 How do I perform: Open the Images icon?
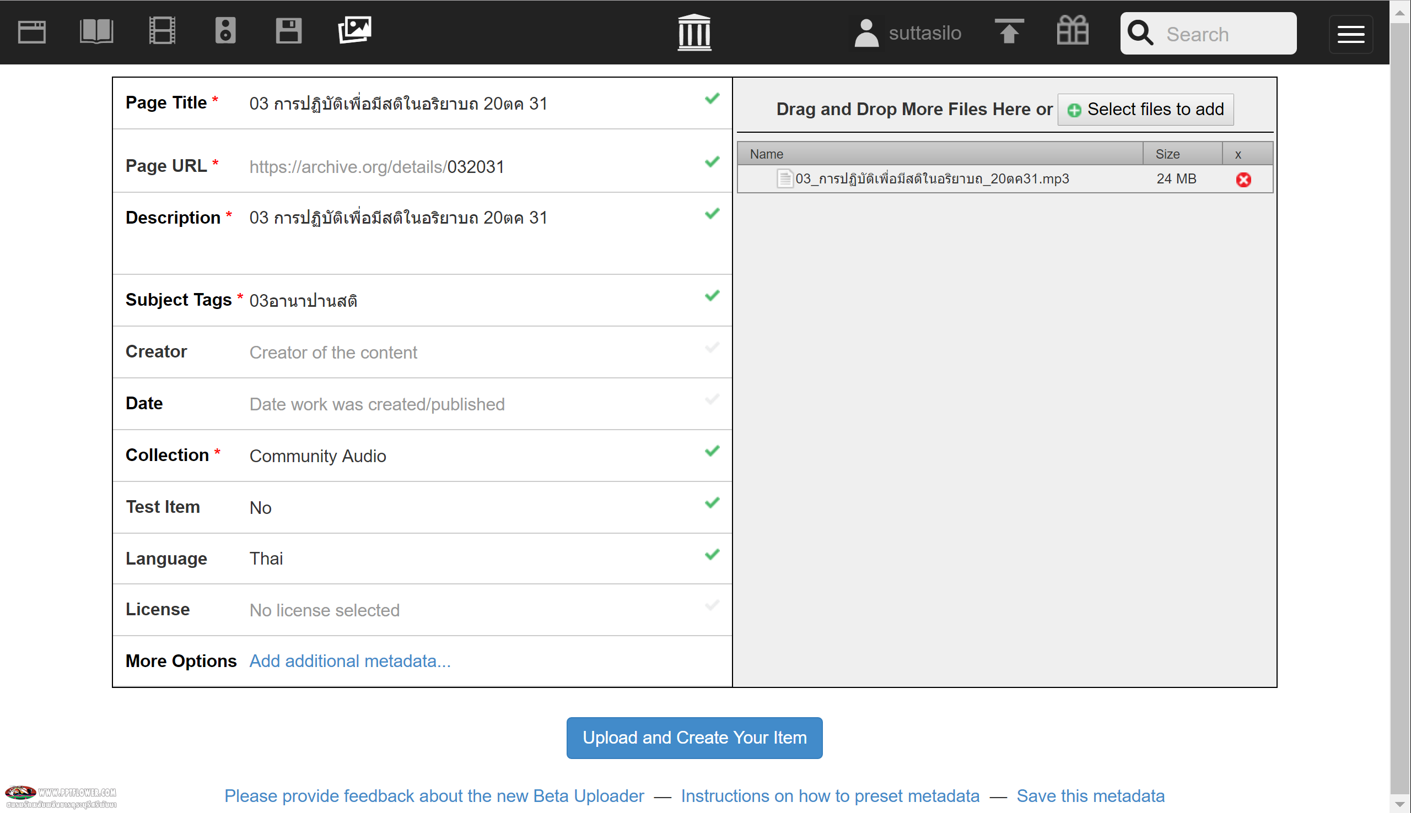355,30
